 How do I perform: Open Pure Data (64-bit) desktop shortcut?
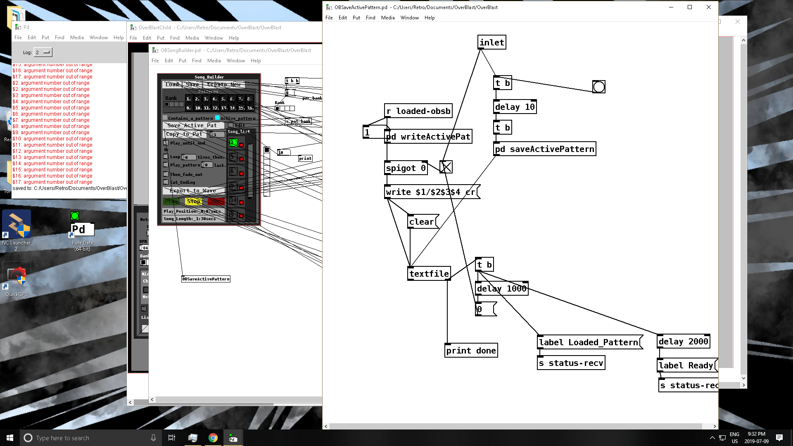tap(82, 232)
